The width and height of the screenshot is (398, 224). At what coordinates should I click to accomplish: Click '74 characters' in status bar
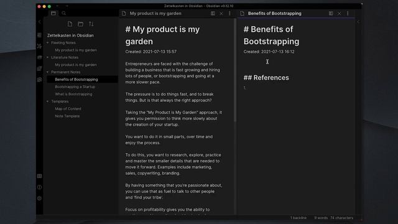click(x=341, y=218)
